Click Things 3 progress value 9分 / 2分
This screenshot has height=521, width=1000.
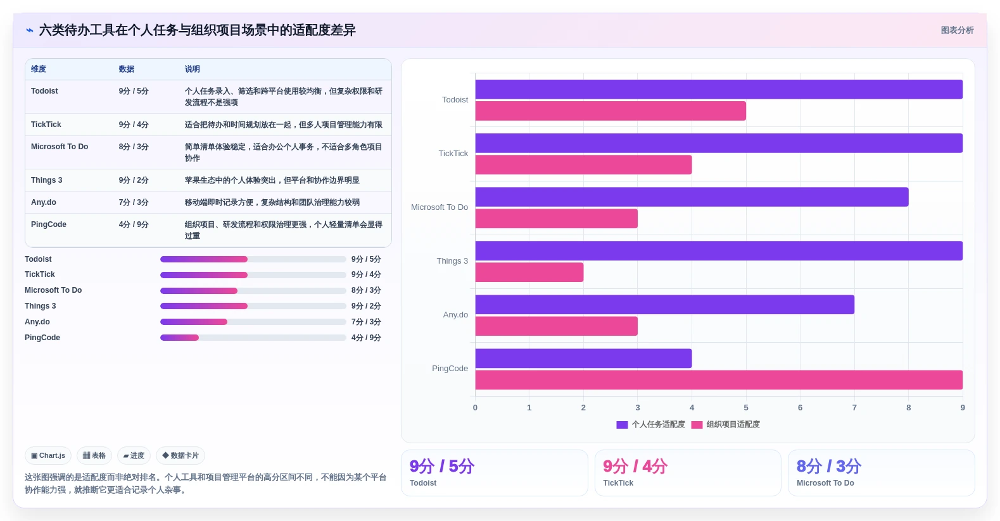366,306
